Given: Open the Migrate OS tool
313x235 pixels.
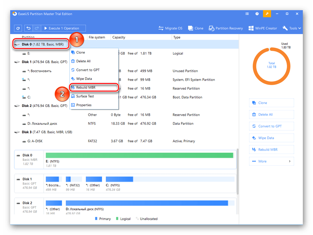Looking at the screenshot, I should tap(170, 28).
